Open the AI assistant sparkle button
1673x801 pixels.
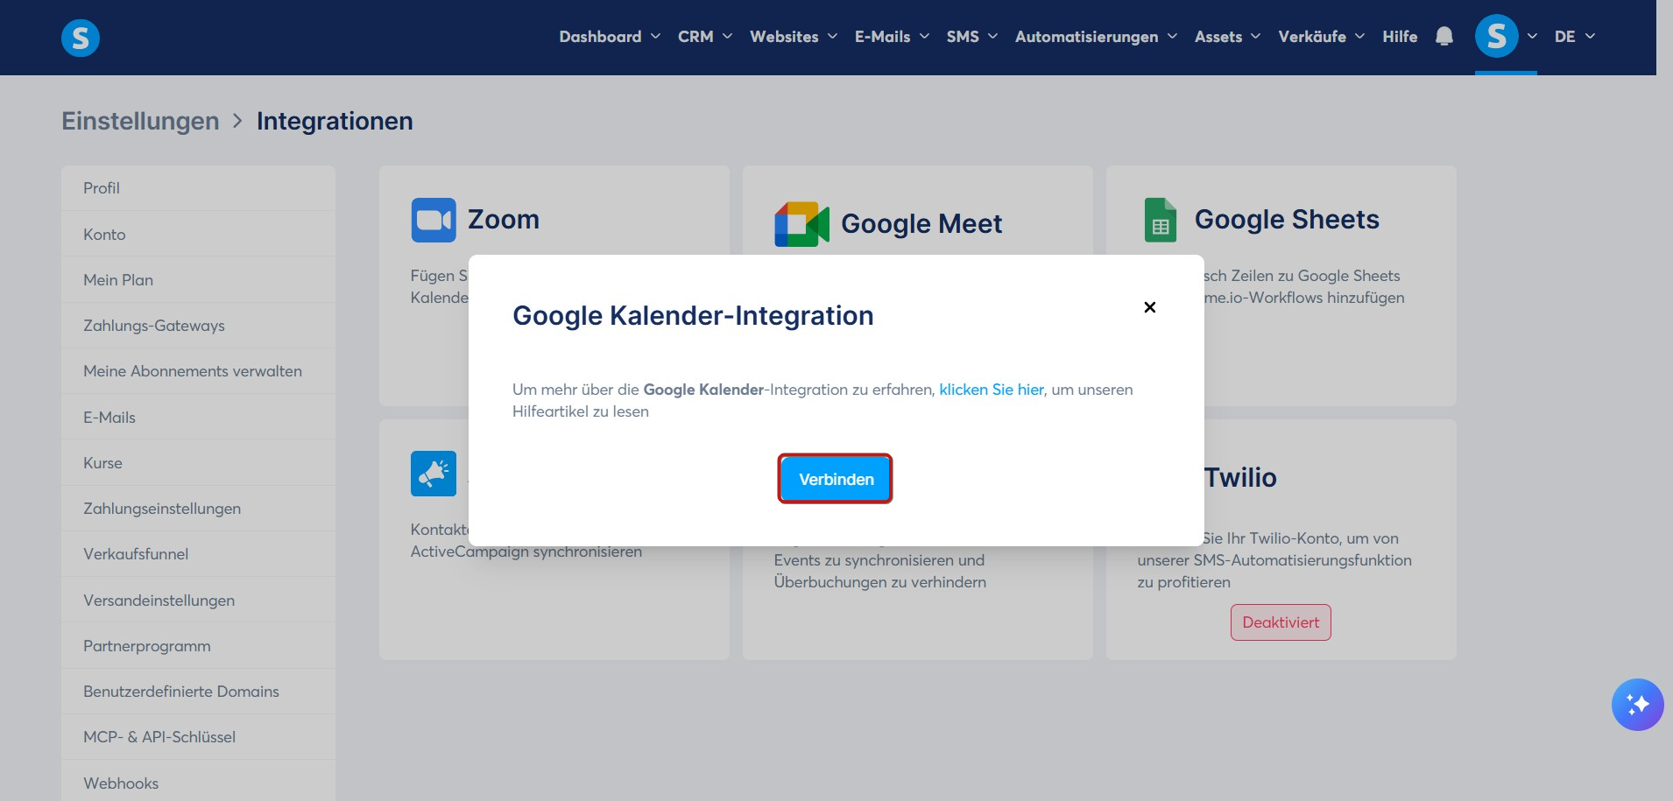(x=1637, y=705)
